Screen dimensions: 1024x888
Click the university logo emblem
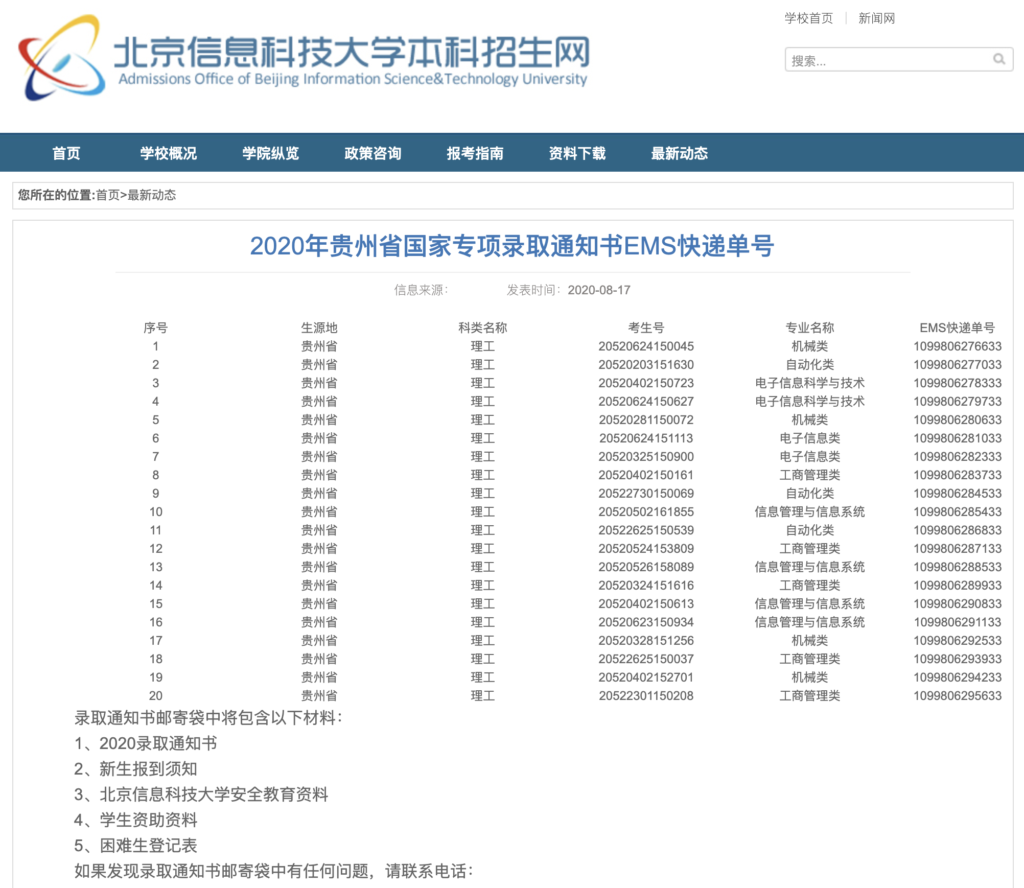[x=61, y=57]
